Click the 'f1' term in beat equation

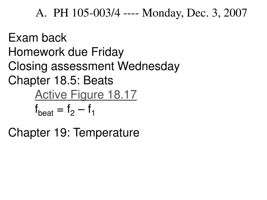tap(91, 110)
